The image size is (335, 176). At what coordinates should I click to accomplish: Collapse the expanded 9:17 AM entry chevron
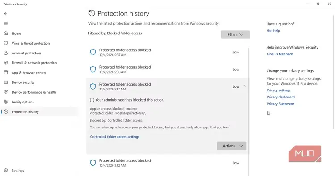click(244, 86)
